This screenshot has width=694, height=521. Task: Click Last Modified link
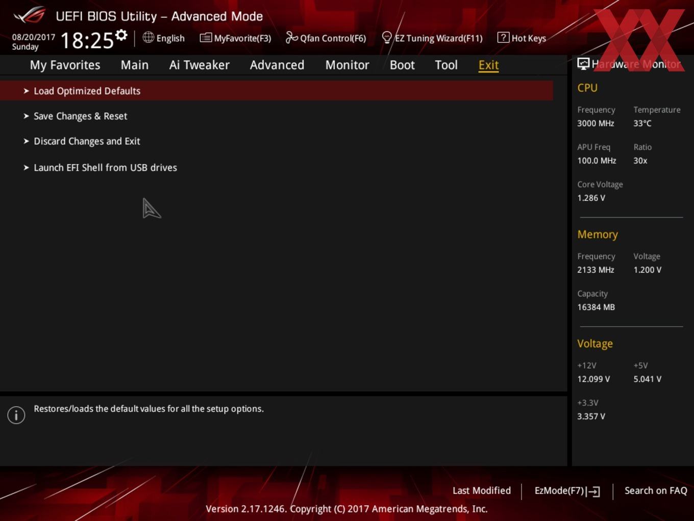(482, 490)
